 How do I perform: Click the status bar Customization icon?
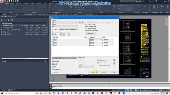[169, 90]
